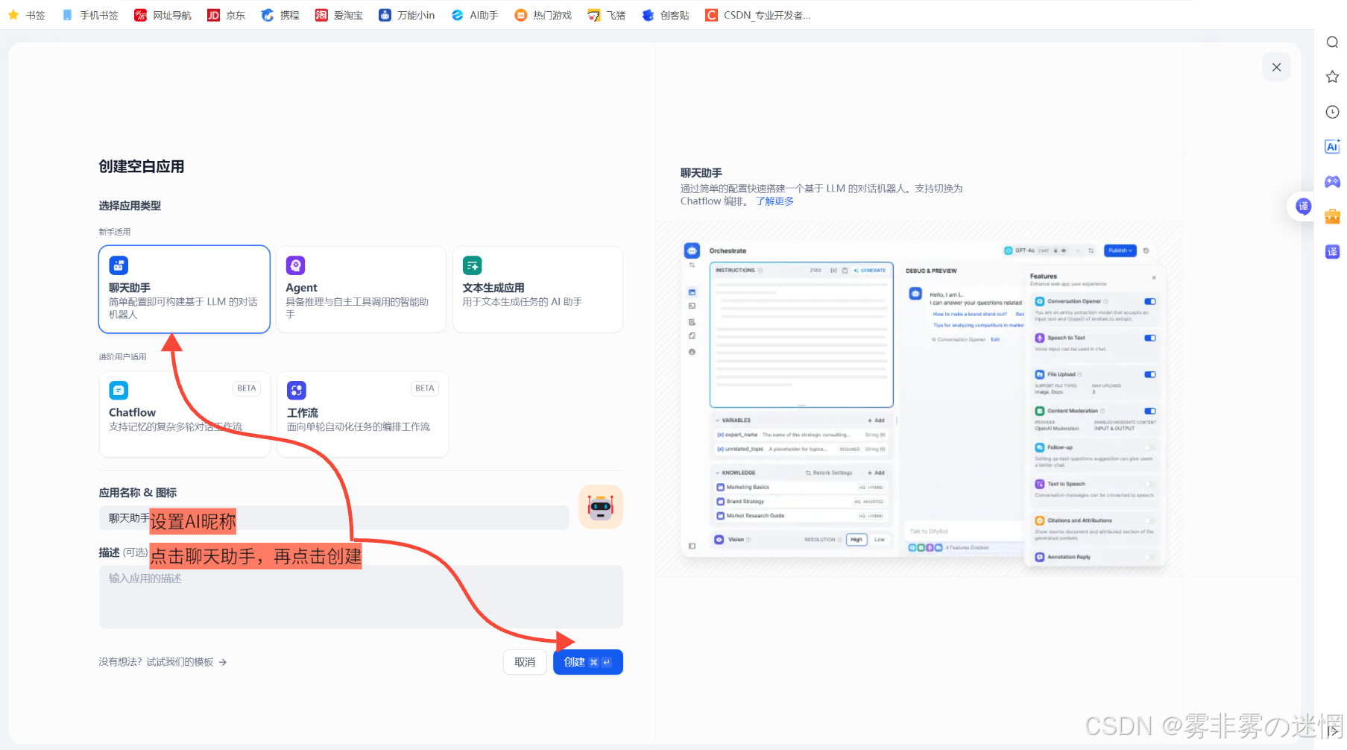Screen dimensions: 1347x750
Task: Open the 爱淘宝 bookmark
Action: point(338,15)
